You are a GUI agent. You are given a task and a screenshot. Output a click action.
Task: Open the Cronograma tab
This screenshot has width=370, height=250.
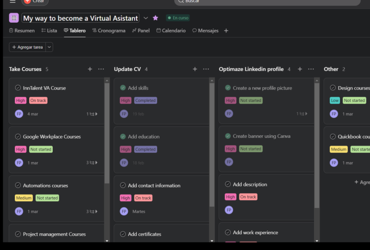click(x=109, y=31)
